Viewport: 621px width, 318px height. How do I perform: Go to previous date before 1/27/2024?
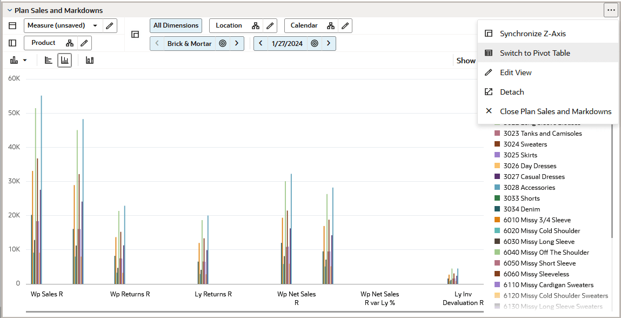tap(261, 44)
